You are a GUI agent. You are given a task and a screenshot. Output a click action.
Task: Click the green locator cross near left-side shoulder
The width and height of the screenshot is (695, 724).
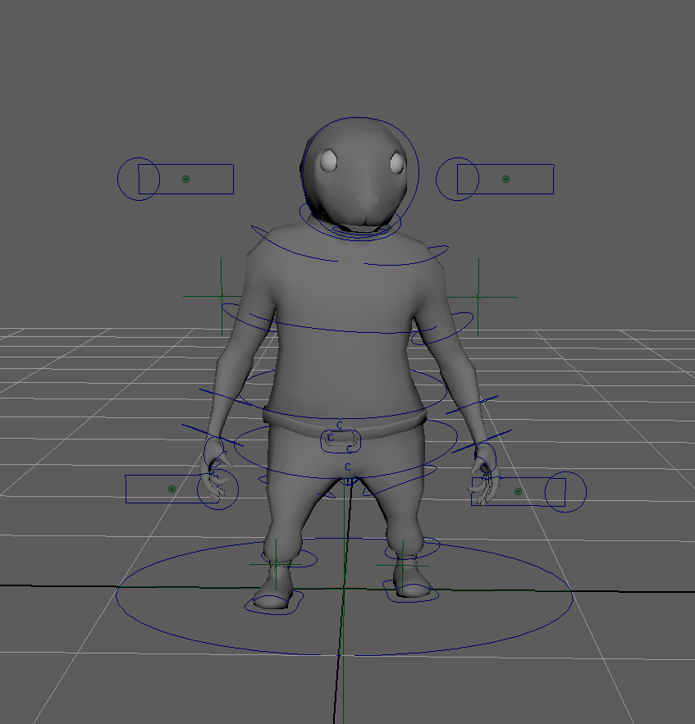point(222,296)
